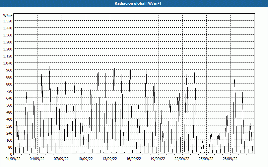Screen dimensions: 268x167
Task: Click the 640 y-axis value
Action: click(10, 98)
